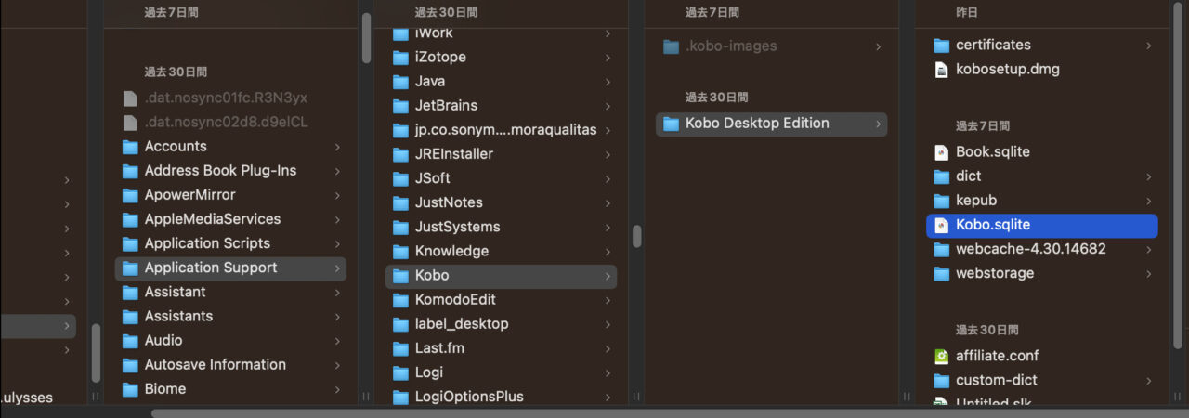Click the horizontal scrollbar at window bottom
Screen dimensions: 1189x418
pyautogui.click(x=669, y=412)
